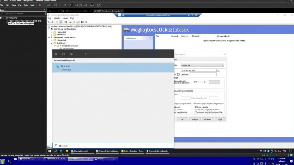Click the clipboard icon in the Group Policy toolbar
Viewport: 294px width, 165px height.
point(66,22)
